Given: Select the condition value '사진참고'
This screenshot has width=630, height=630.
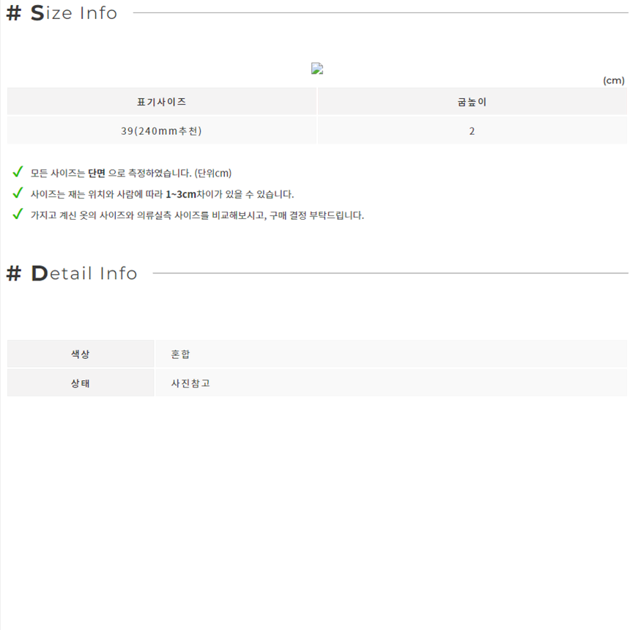Looking at the screenshot, I should (x=190, y=383).
